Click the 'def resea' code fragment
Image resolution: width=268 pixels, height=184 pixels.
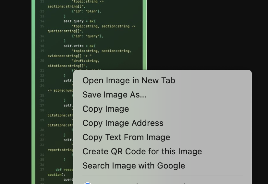(65, 170)
